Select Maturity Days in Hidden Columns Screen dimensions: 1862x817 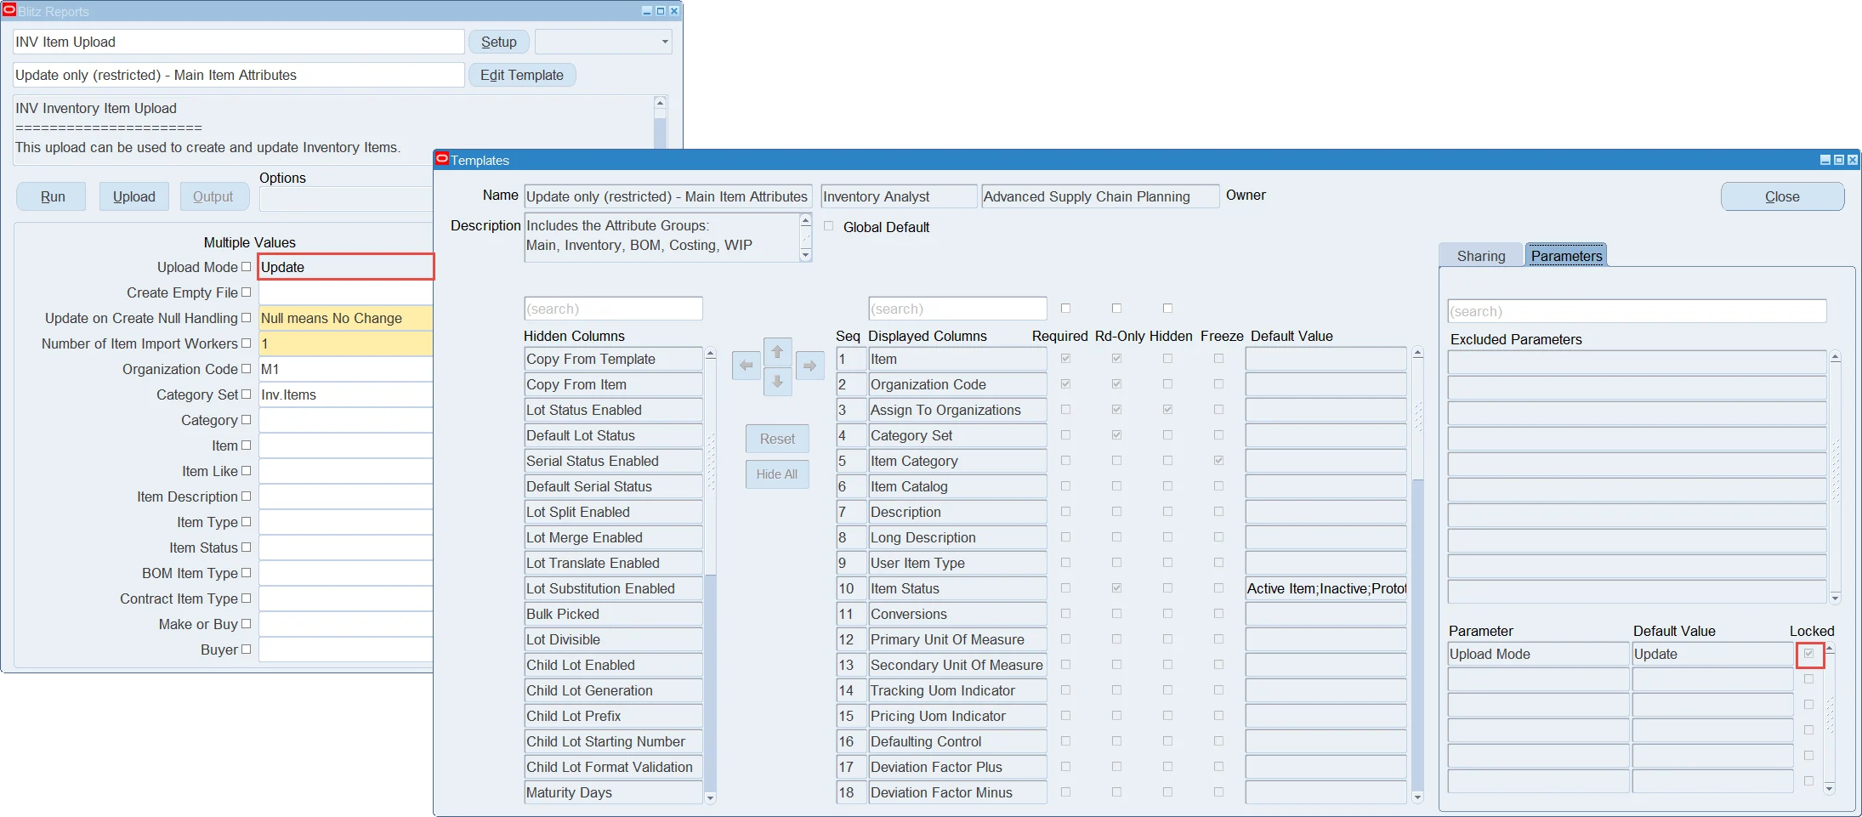pos(613,792)
